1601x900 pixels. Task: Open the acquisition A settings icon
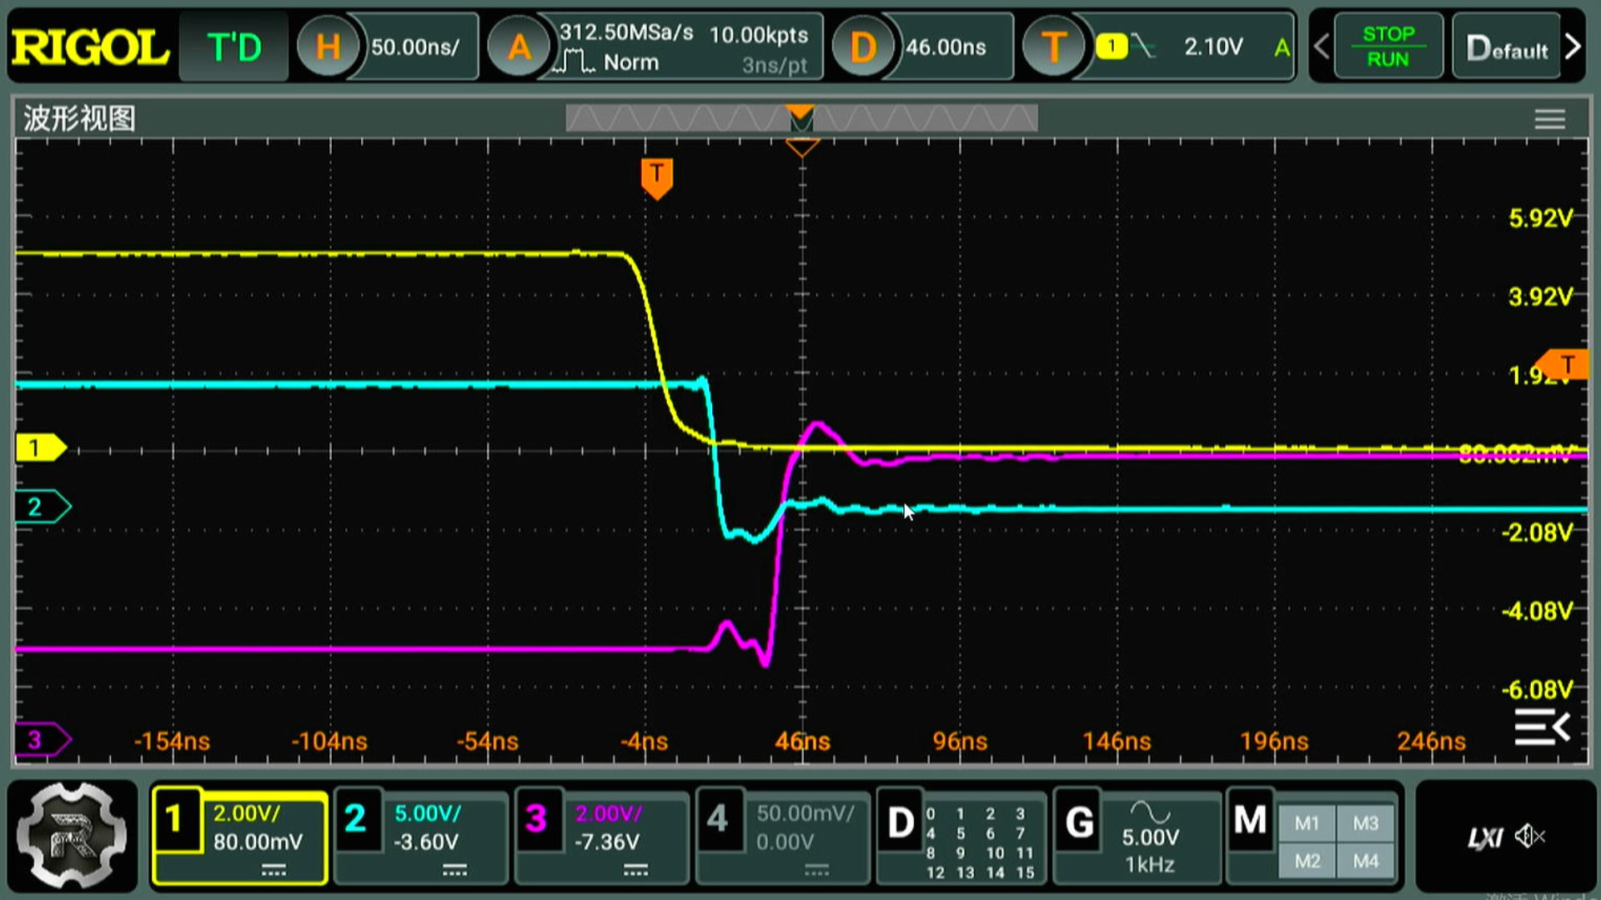[x=519, y=47]
